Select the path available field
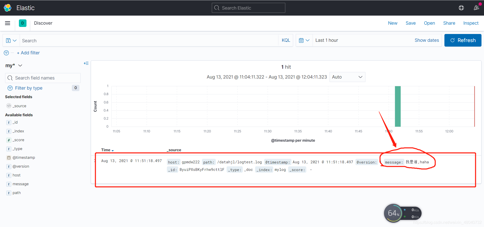Screen dimensions: 484x227 pyautogui.click(x=17, y=193)
